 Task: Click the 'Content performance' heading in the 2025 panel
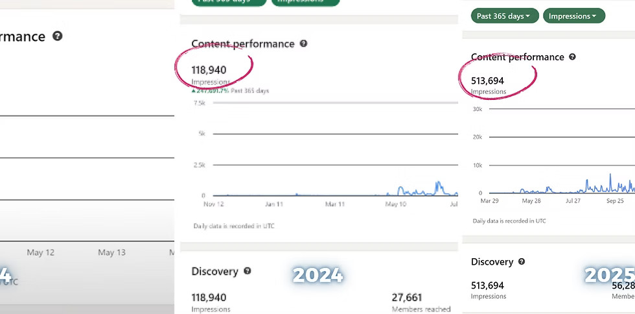(x=517, y=57)
